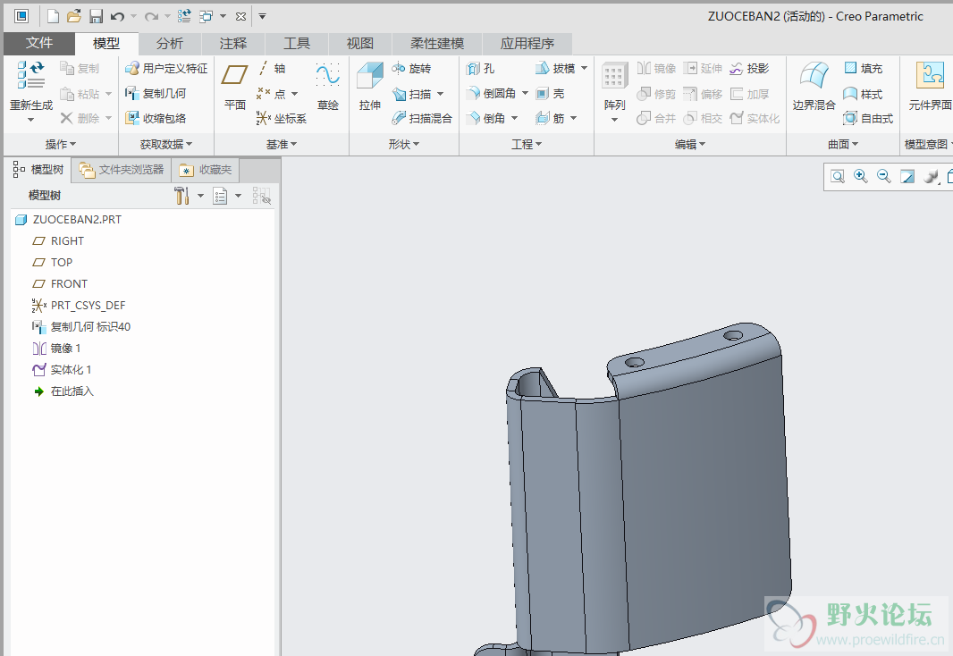
Task: Click the zoom out magnifier icon
Action: (x=883, y=177)
